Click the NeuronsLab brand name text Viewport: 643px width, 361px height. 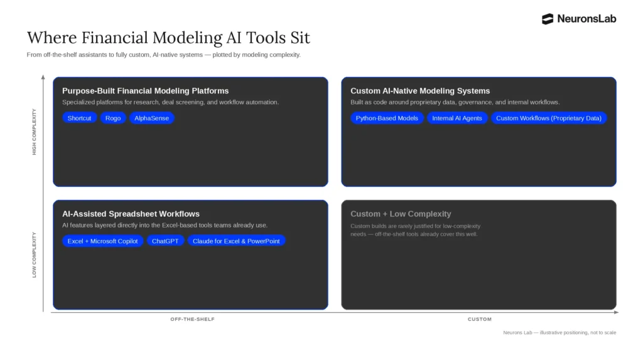(586, 19)
